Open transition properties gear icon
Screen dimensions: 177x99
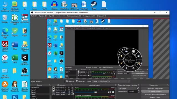(x=138, y=89)
